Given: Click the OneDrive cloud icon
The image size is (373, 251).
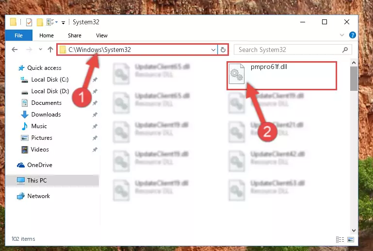Looking at the screenshot, I should tap(21, 165).
